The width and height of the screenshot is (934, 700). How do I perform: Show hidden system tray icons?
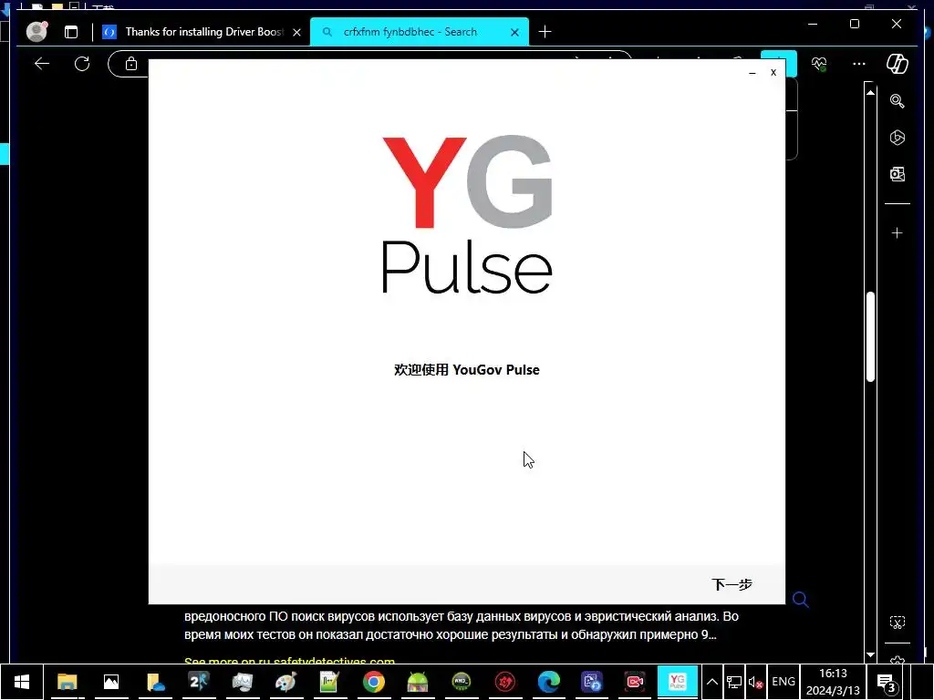coord(711,682)
